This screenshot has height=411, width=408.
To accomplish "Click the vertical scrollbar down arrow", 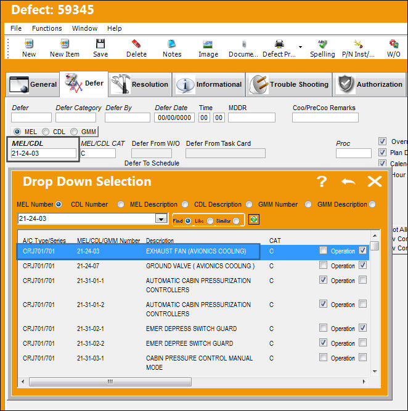I will [375, 371].
